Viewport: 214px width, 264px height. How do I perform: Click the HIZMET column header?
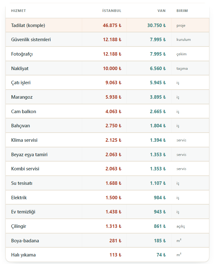[x=19, y=11]
